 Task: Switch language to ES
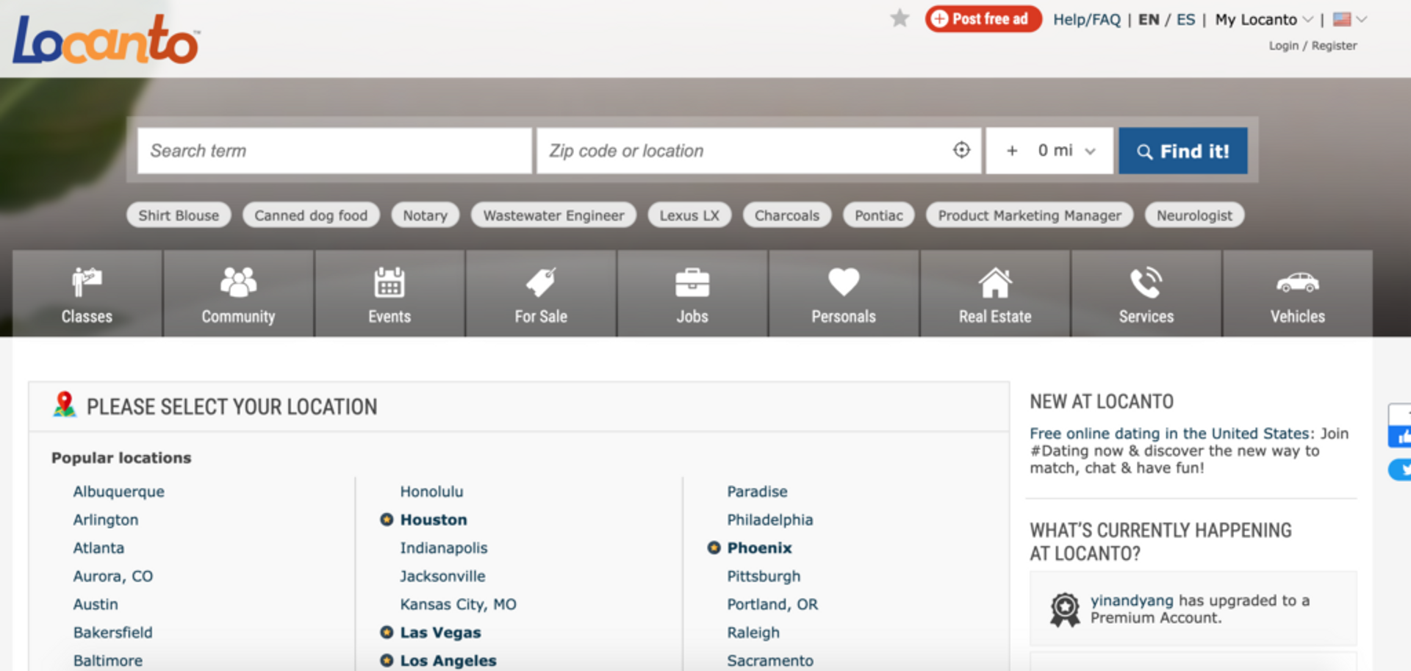[1185, 20]
